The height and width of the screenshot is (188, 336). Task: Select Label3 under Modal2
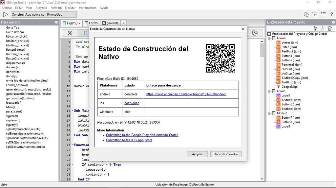[x=285, y=127]
